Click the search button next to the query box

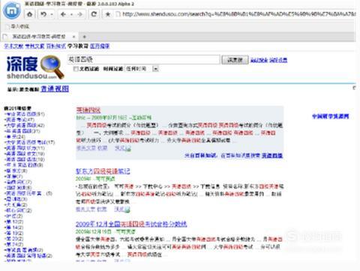235,60
